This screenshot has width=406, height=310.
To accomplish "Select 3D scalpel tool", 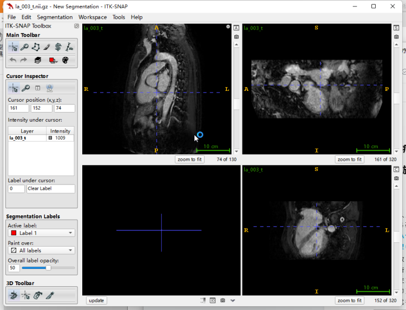I will point(50,295).
